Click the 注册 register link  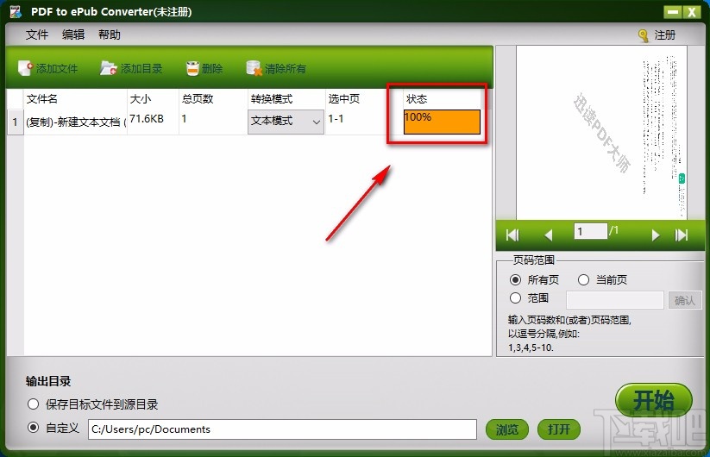click(665, 35)
